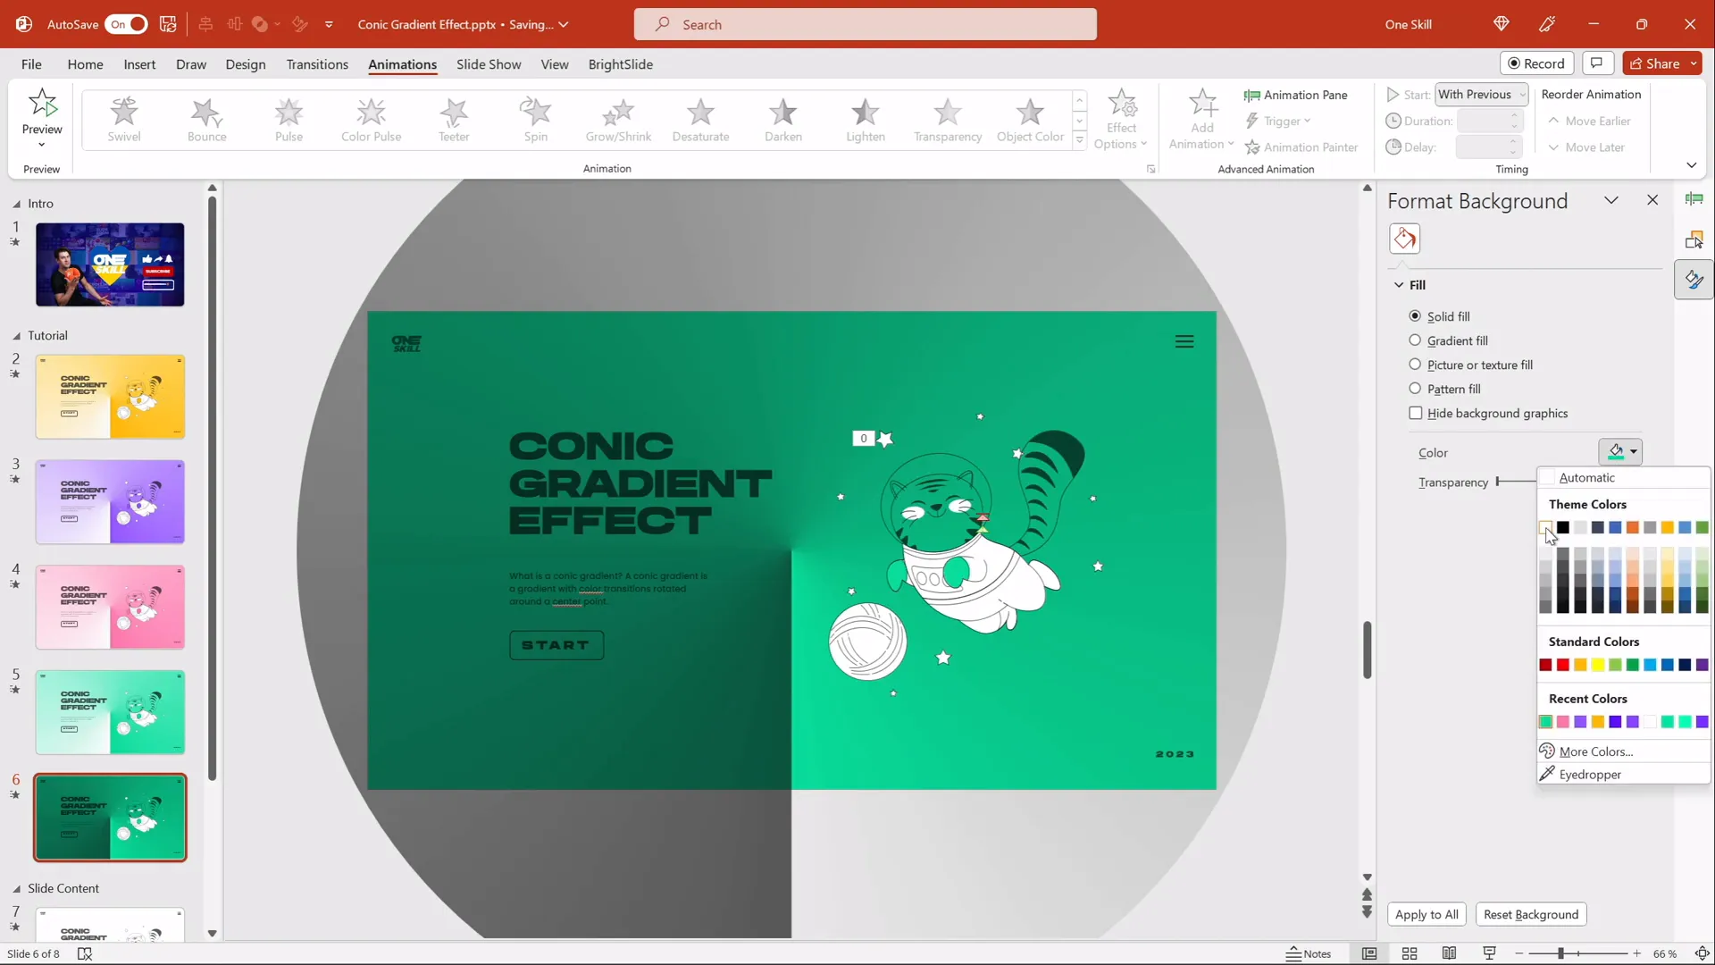Apply the Pulse animation effect
The image size is (1715, 965).
pos(289,120)
